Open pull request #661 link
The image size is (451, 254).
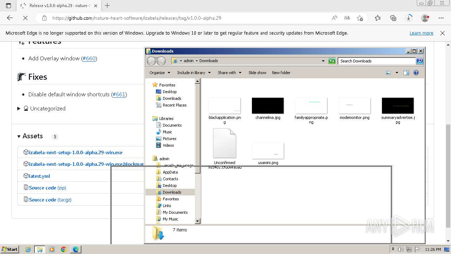[119, 95]
